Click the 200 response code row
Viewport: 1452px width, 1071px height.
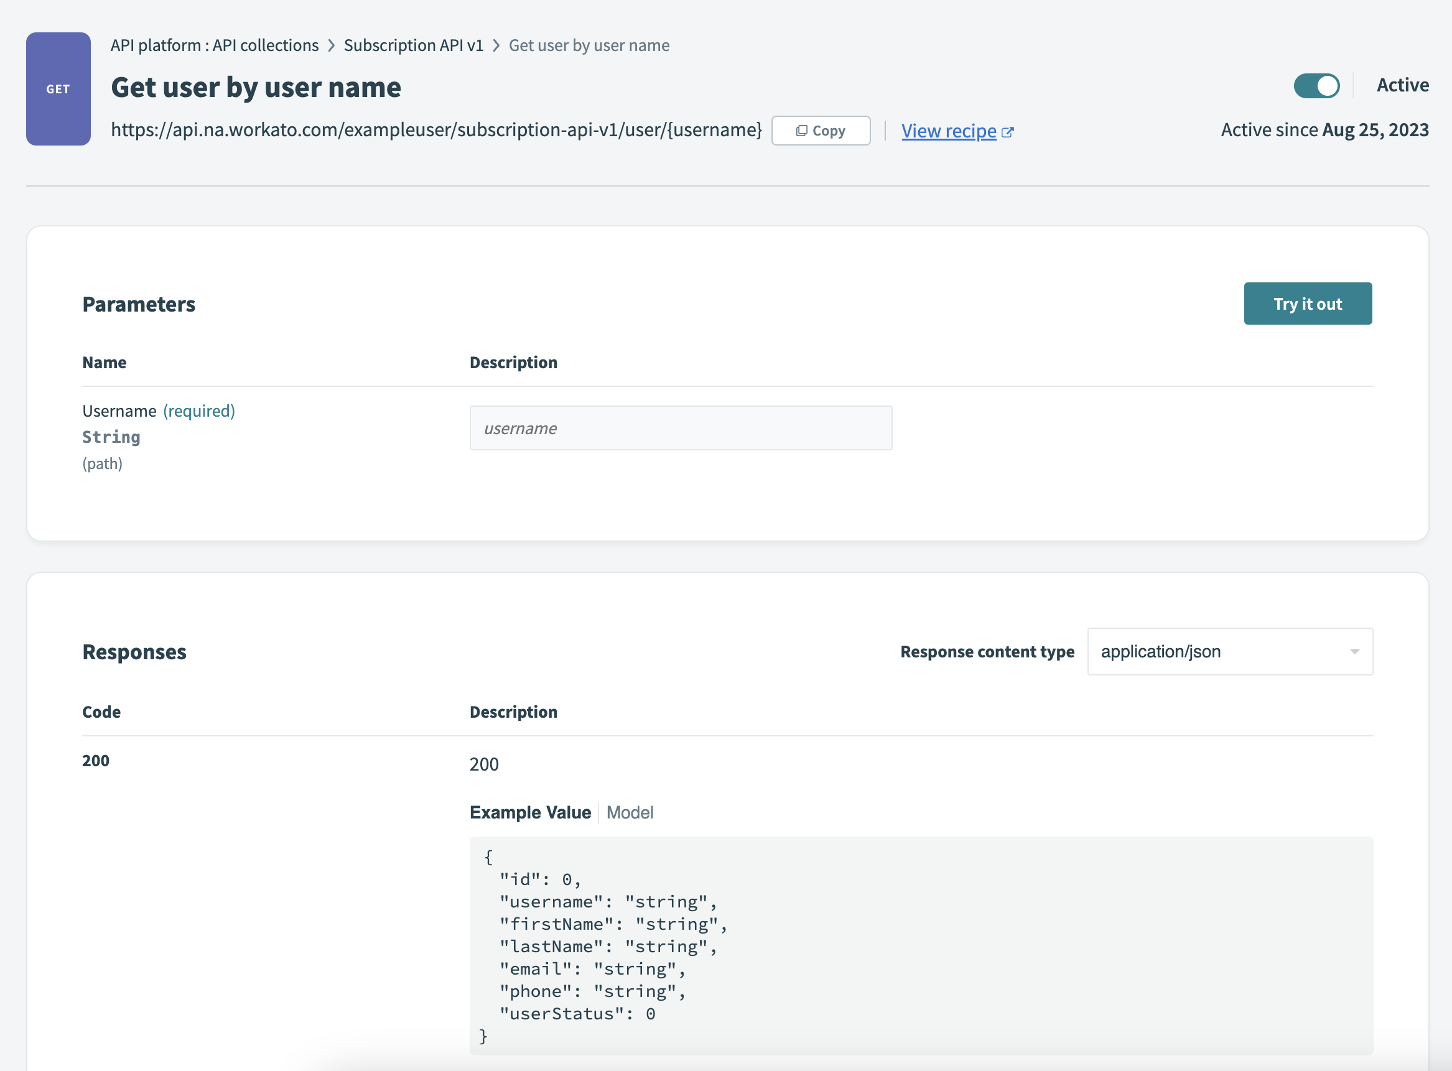(95, 760)
